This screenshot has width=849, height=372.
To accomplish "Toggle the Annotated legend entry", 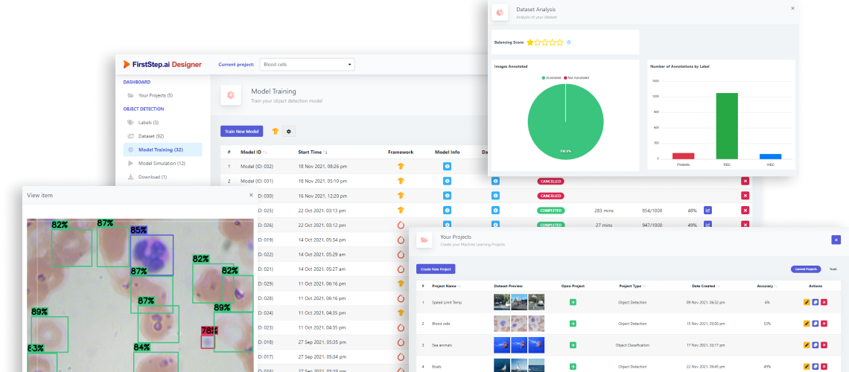I will coord(551,78).
